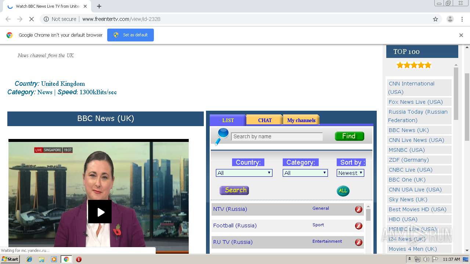Screen dimensions: 470x264
Task: Open RU TV (Russia) channel link
Action: (232, 242)
